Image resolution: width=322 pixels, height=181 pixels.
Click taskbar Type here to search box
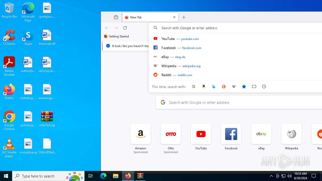click(48, 176)
